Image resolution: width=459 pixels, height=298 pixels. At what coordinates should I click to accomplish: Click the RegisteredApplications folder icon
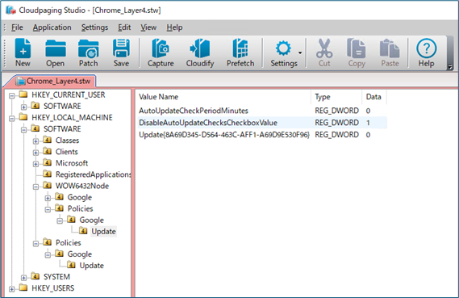click(x=47, y=174)
